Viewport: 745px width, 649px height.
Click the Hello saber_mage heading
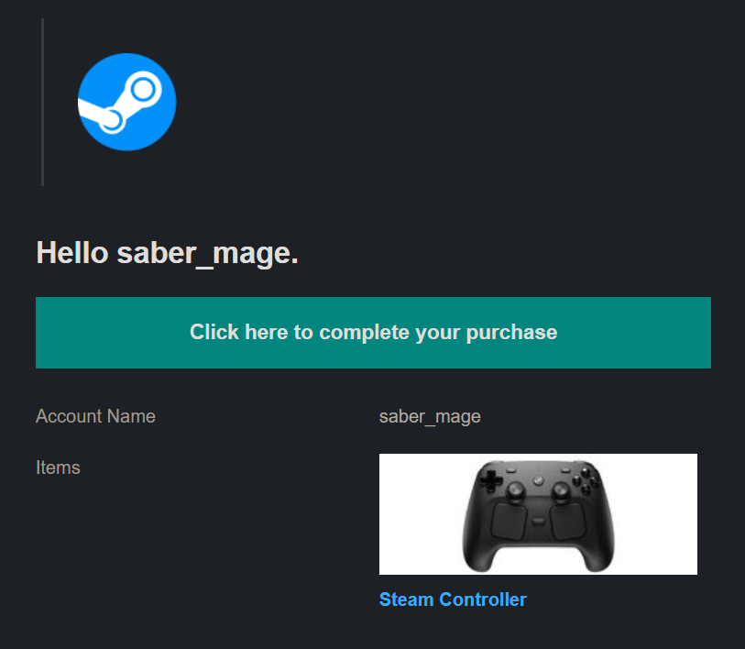click(168, 253)
